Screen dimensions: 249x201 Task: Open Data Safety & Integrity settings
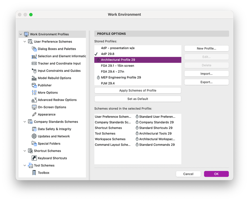[x=54, y=129]
